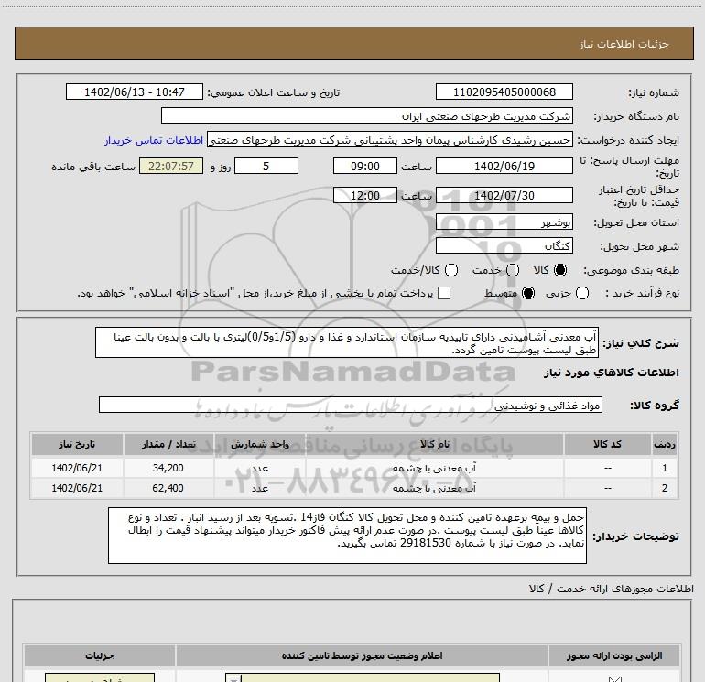This screenshot has width=705, height=682.
Task: Select the خدمت radio button
Action: click(x=513, y=270)
